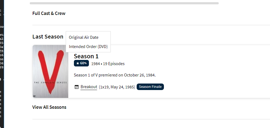The width and height of the screenshot is (270, 128).
Task: Select Intended Order (DVD) option
Action: 88,47
